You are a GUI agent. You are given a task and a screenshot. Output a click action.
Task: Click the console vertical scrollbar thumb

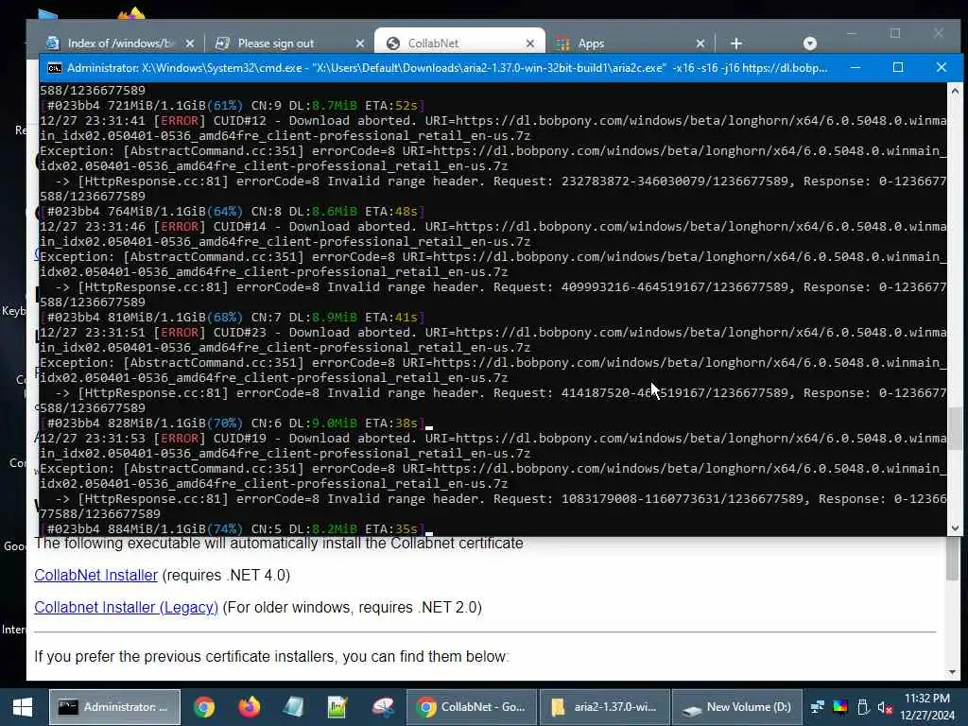tap(955, 430)
